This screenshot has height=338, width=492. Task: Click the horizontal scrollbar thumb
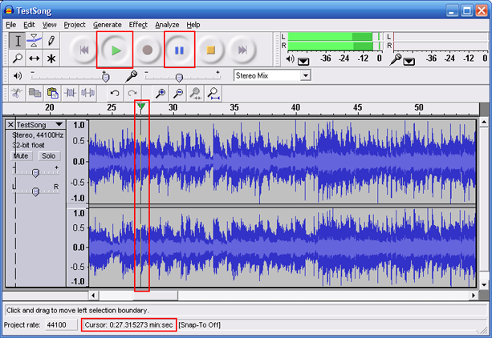156,295
